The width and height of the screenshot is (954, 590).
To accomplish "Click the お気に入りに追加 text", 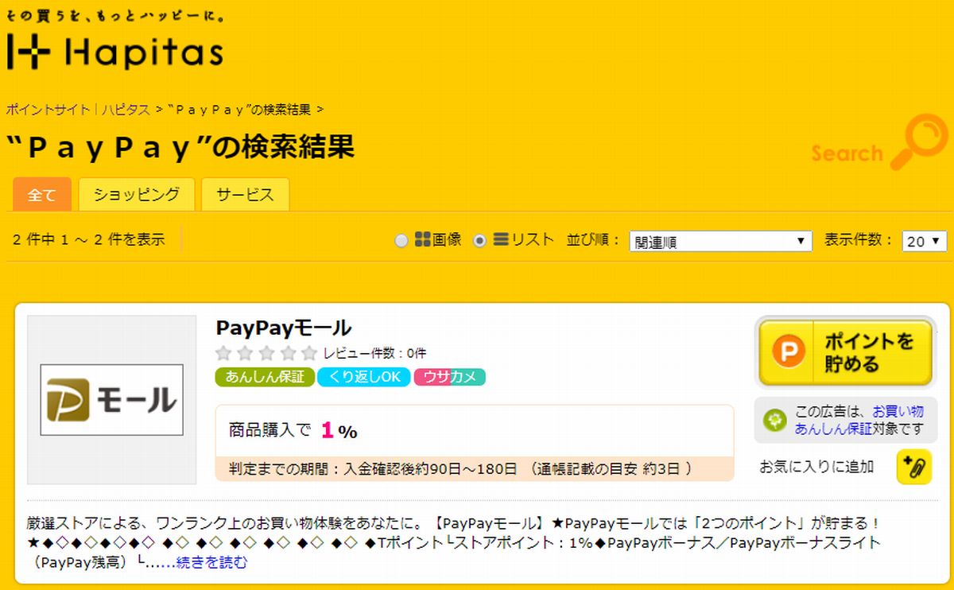I will (816, 467).
